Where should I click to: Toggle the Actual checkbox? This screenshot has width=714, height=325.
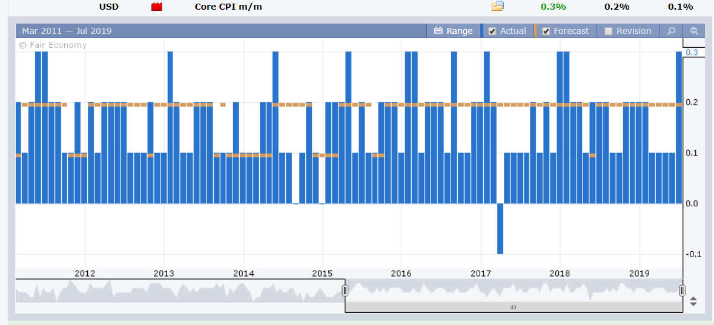click(x=492, y=31)
